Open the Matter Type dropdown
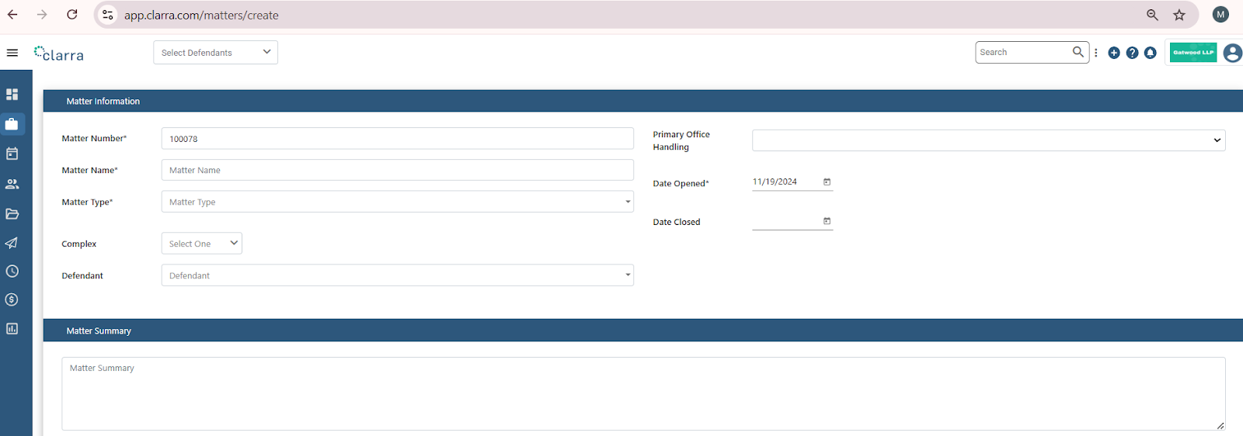 pos(397,202)
